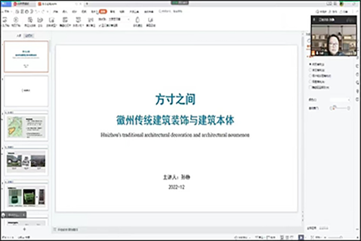Enable the hide background graphics checkbox
361x241 pixels.
coord(310,86)
